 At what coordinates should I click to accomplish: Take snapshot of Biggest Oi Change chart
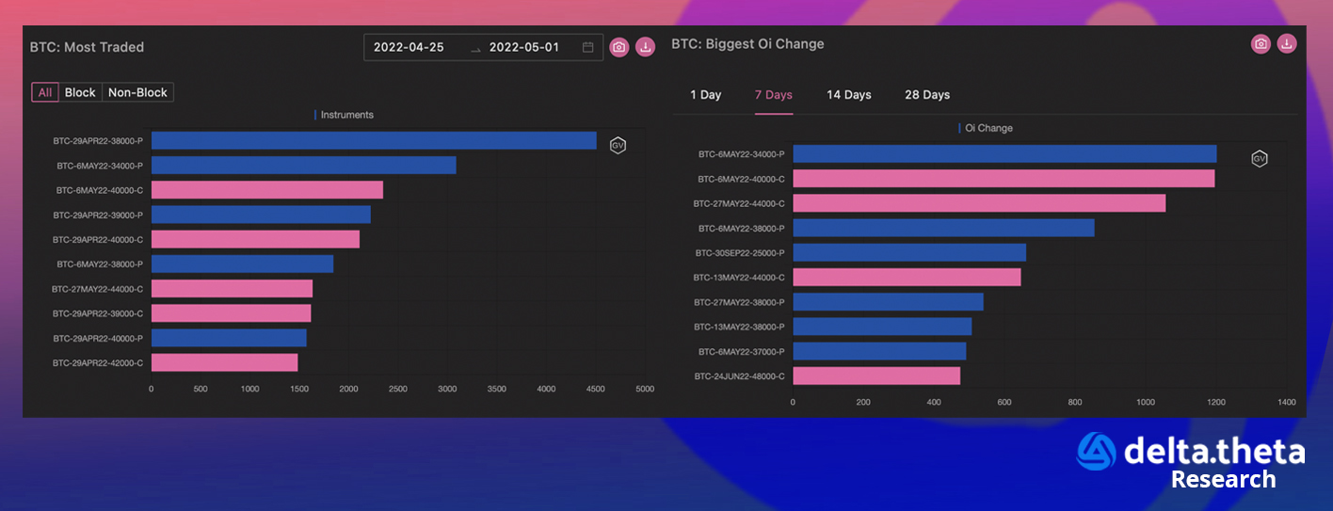pos(1261,43)
